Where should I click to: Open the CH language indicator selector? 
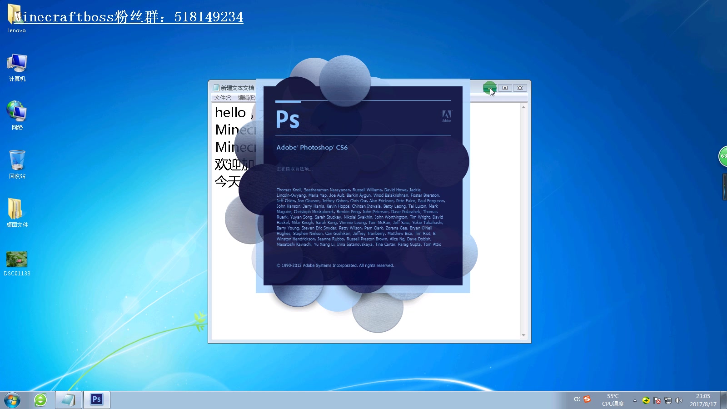(577, 399)
